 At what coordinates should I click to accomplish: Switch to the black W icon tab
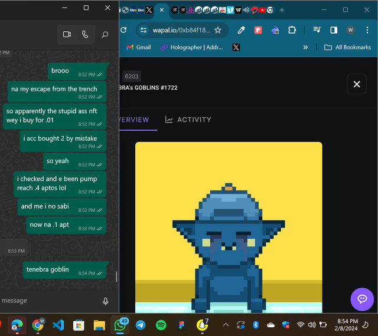pyautogui.click(x=238, y=10)
